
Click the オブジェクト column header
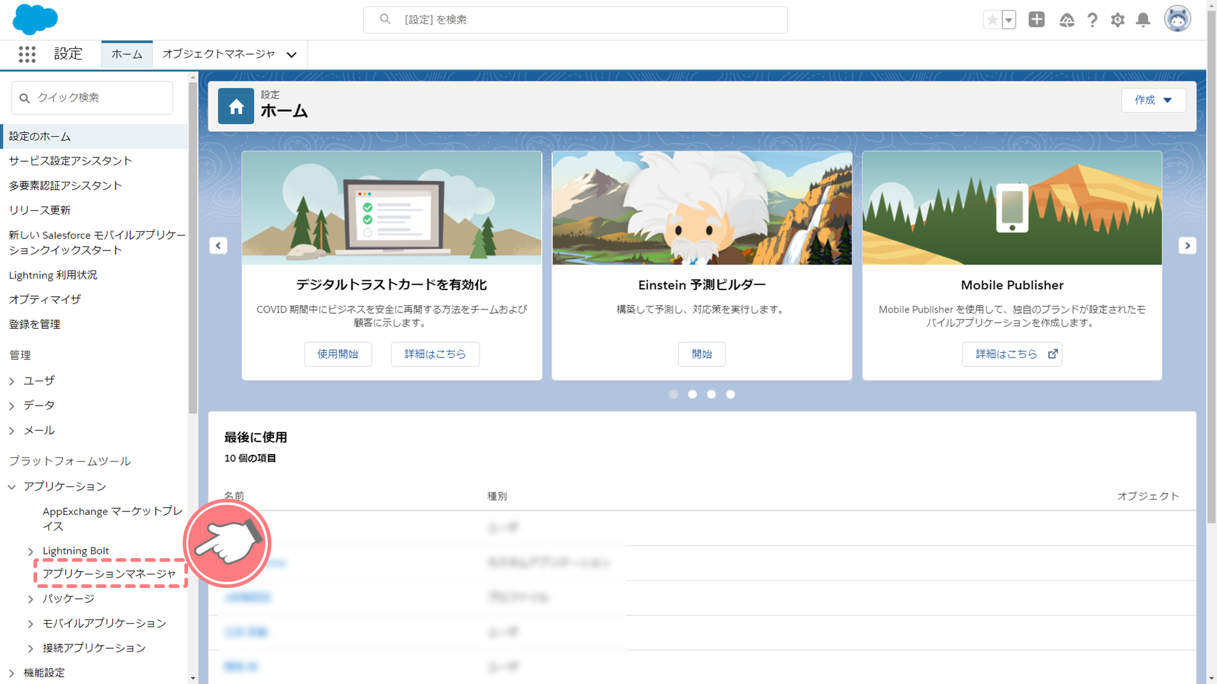1148,496
